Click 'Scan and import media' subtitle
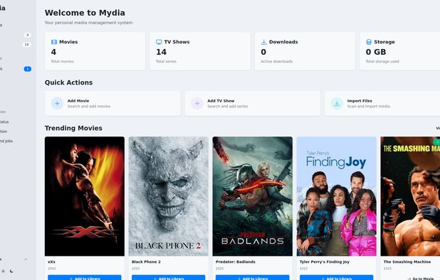The image size is (440, 280). click(x=368, y=107)
